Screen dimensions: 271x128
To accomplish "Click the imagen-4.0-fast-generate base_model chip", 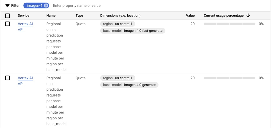I will [133, 31].
